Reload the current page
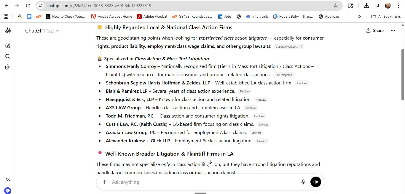The image size is (405, 194). click(28, 6)
